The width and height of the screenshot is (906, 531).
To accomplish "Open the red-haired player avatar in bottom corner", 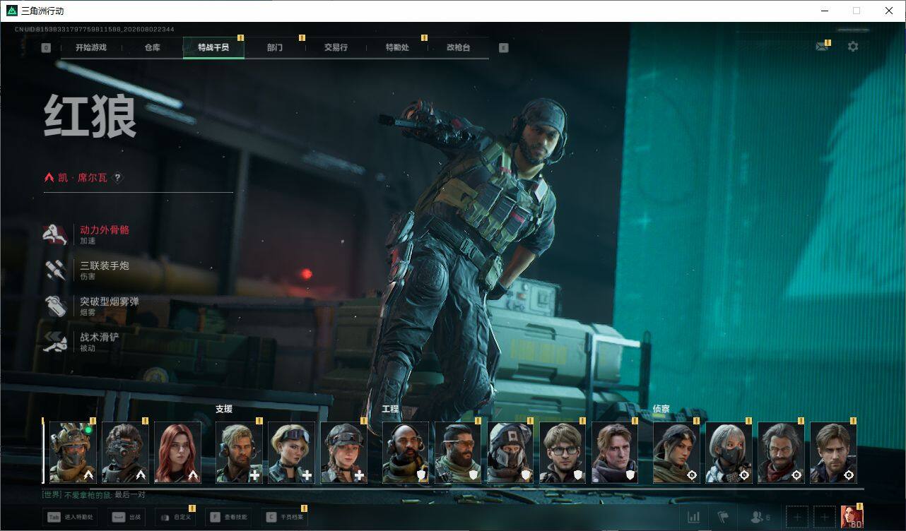I will coord(852,518).
